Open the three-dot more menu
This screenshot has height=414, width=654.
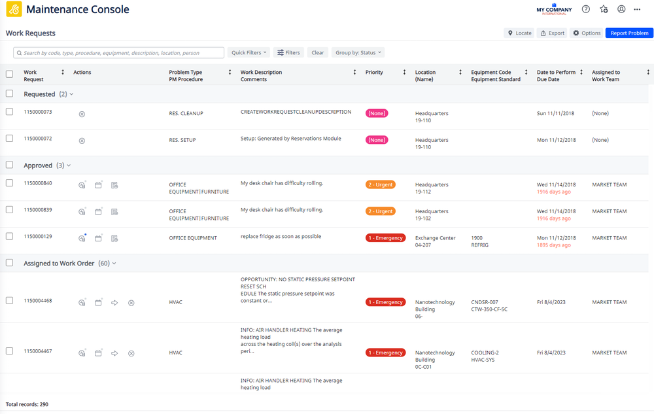tap(637, 9)
